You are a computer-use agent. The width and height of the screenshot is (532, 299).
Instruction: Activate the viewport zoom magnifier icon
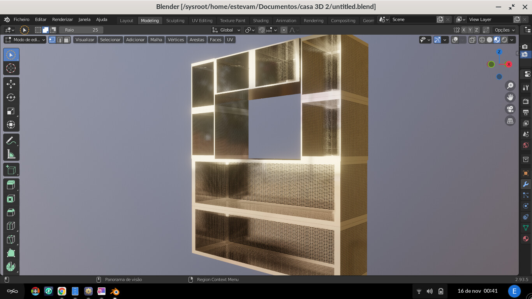(x=510, y=86)
